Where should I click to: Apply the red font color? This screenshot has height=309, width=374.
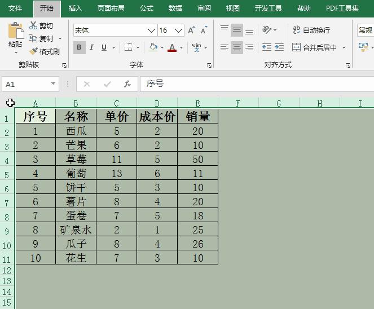[x=172, y=47]
